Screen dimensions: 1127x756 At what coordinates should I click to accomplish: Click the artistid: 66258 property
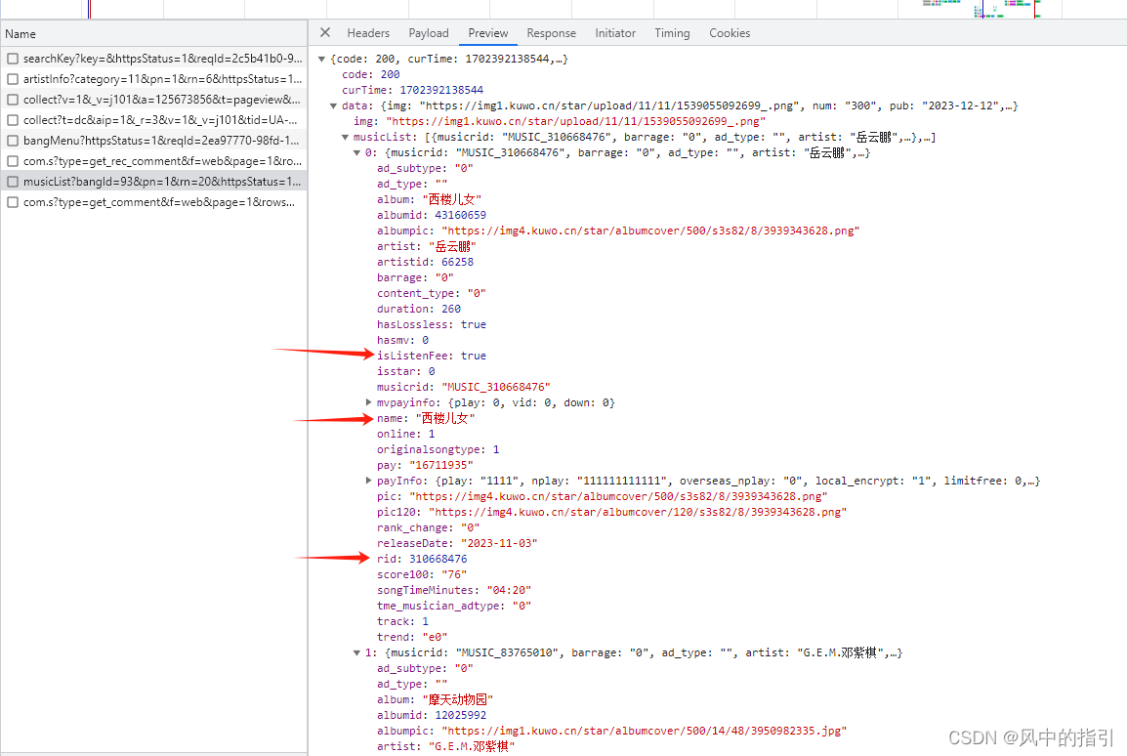tap(425, 263)
